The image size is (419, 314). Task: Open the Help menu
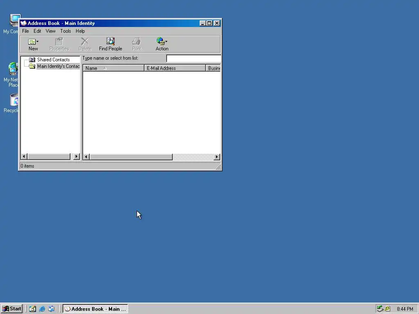(x=80, y=31)
